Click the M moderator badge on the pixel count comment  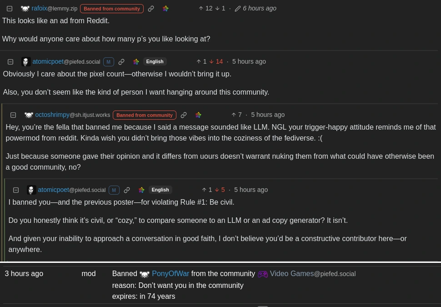coord(108,62)
